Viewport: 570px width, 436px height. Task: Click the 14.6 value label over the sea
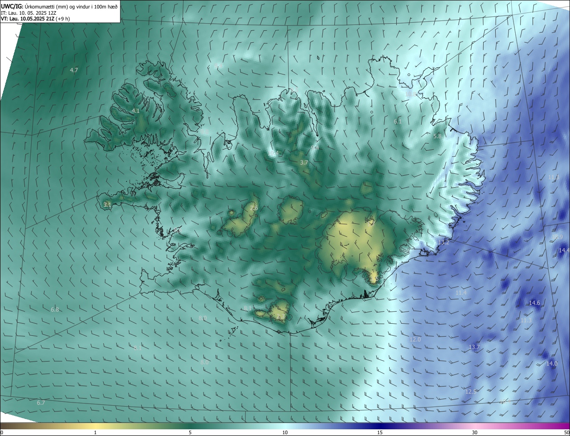click(x=534, y=303)
